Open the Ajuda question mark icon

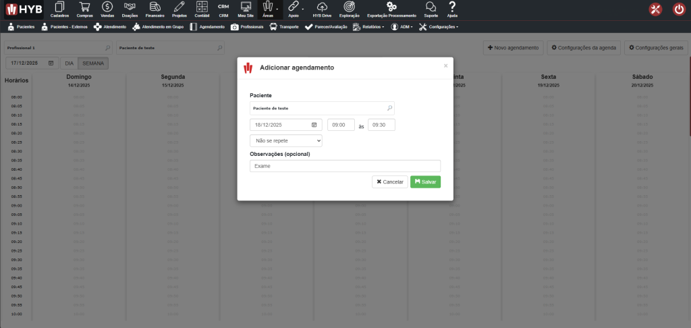click(452, 7)
